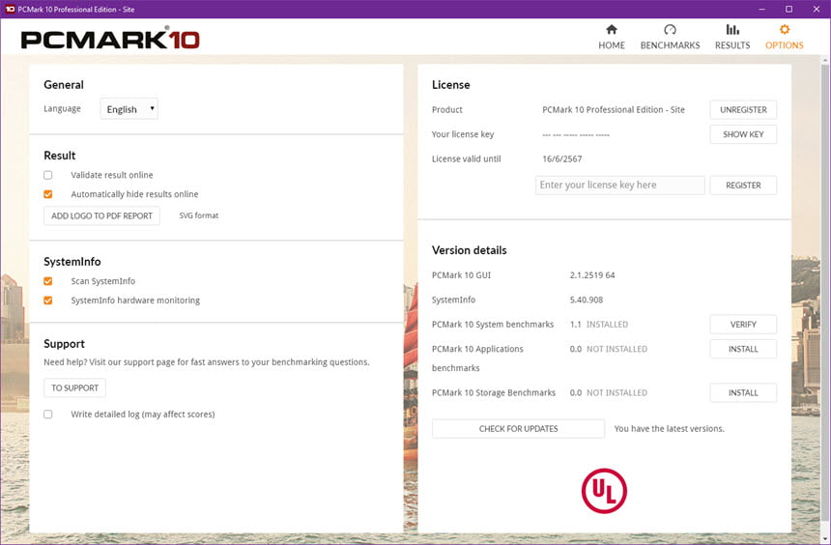Click the REGISTER button
The width and height of the screenshot is (831, 545).
coord(743,185)
